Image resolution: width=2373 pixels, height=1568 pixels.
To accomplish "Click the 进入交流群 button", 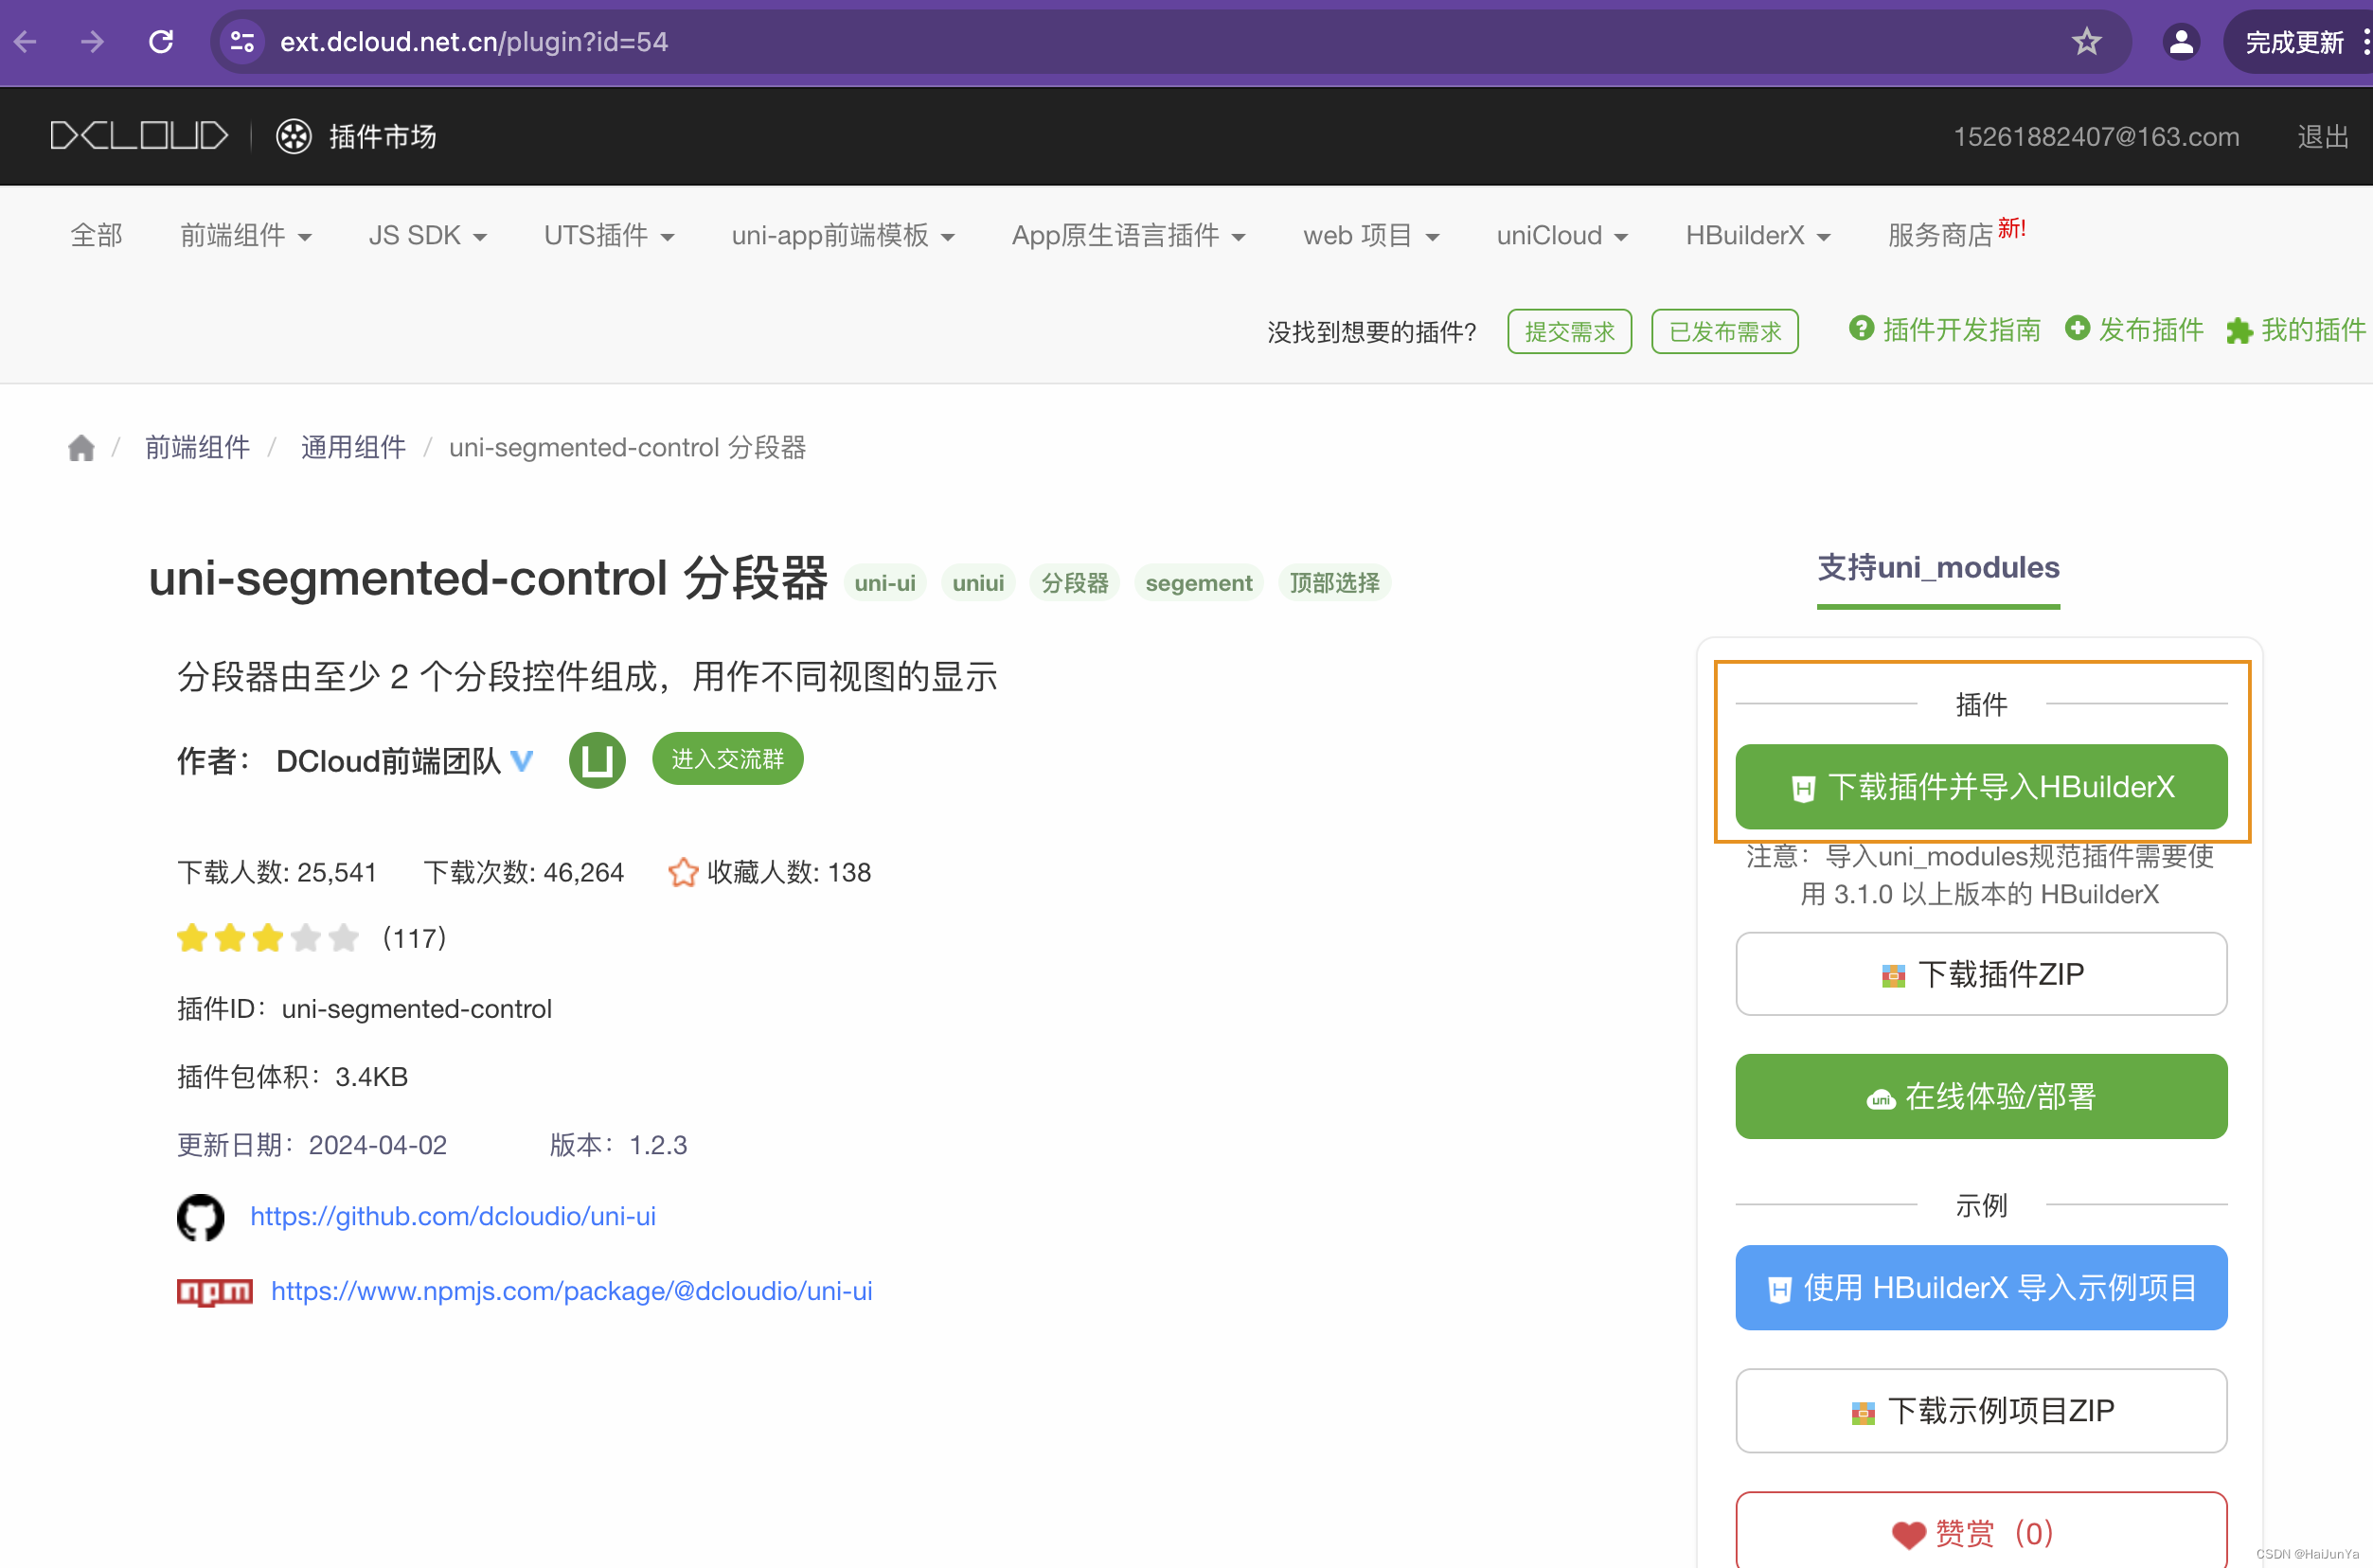I will pos(727,759).
